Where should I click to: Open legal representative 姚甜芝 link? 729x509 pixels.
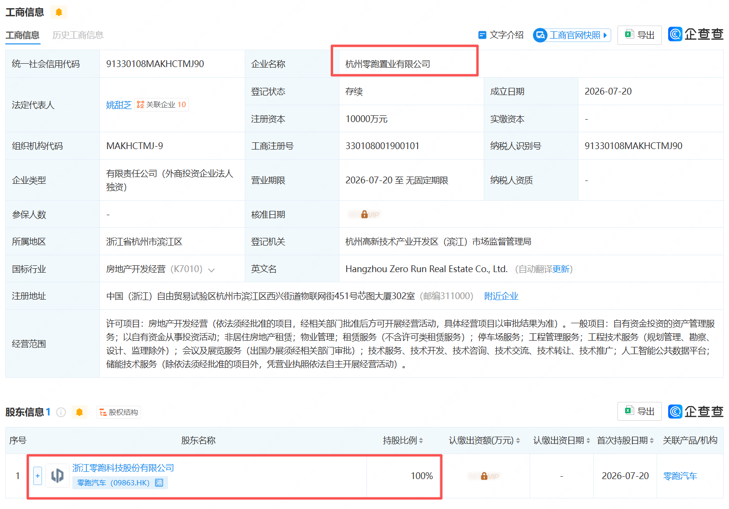[119, 105]
